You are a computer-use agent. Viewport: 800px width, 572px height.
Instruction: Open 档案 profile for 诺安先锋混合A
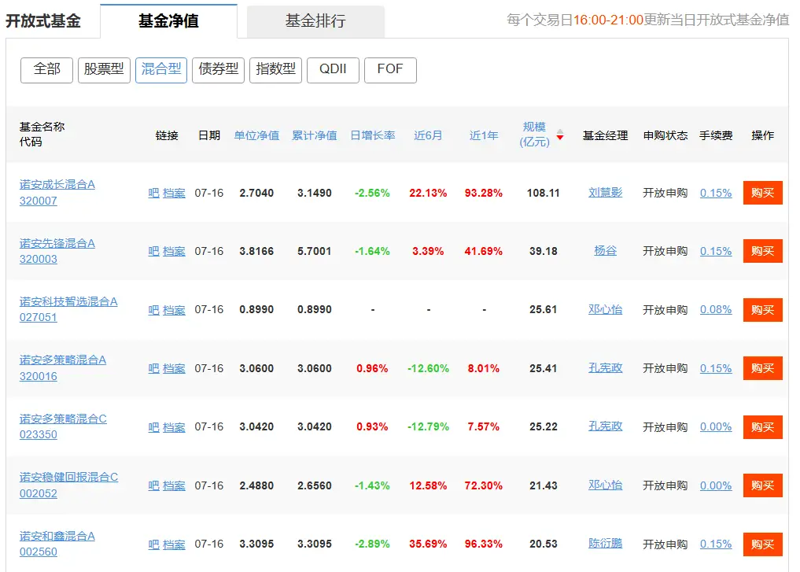174,251
